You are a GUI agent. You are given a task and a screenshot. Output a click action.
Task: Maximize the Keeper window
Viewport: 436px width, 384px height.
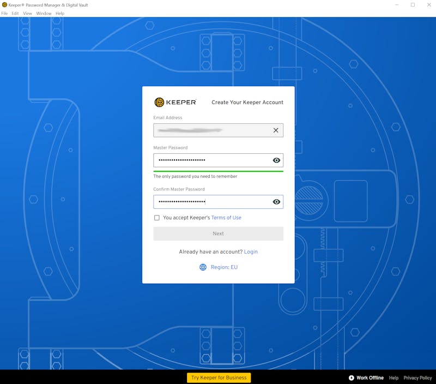(413, 5)
